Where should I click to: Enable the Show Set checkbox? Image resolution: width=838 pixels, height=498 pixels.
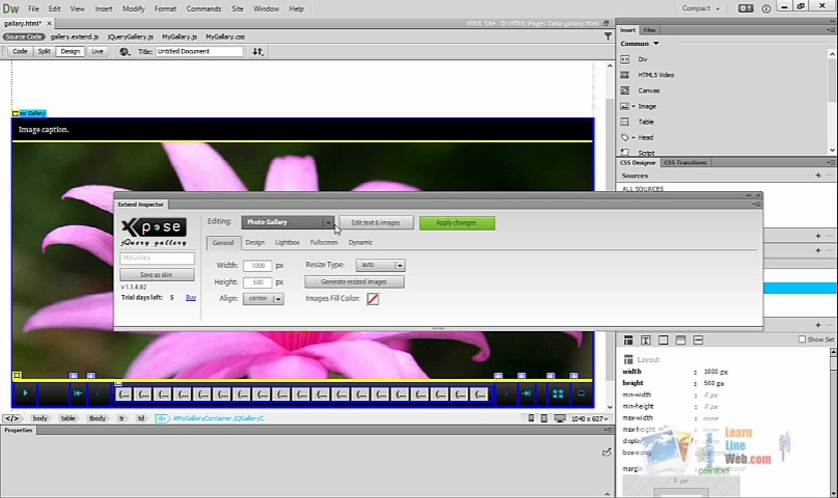coord(802,339)
